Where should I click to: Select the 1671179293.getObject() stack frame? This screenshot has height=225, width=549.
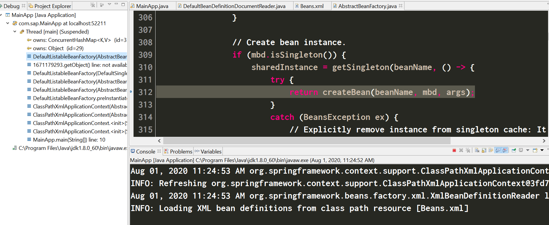click(x=77, y=65)
